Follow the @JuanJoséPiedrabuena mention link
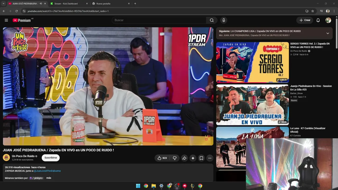The height and width of the screenshot is (190, 338). (x=47, y=171)
